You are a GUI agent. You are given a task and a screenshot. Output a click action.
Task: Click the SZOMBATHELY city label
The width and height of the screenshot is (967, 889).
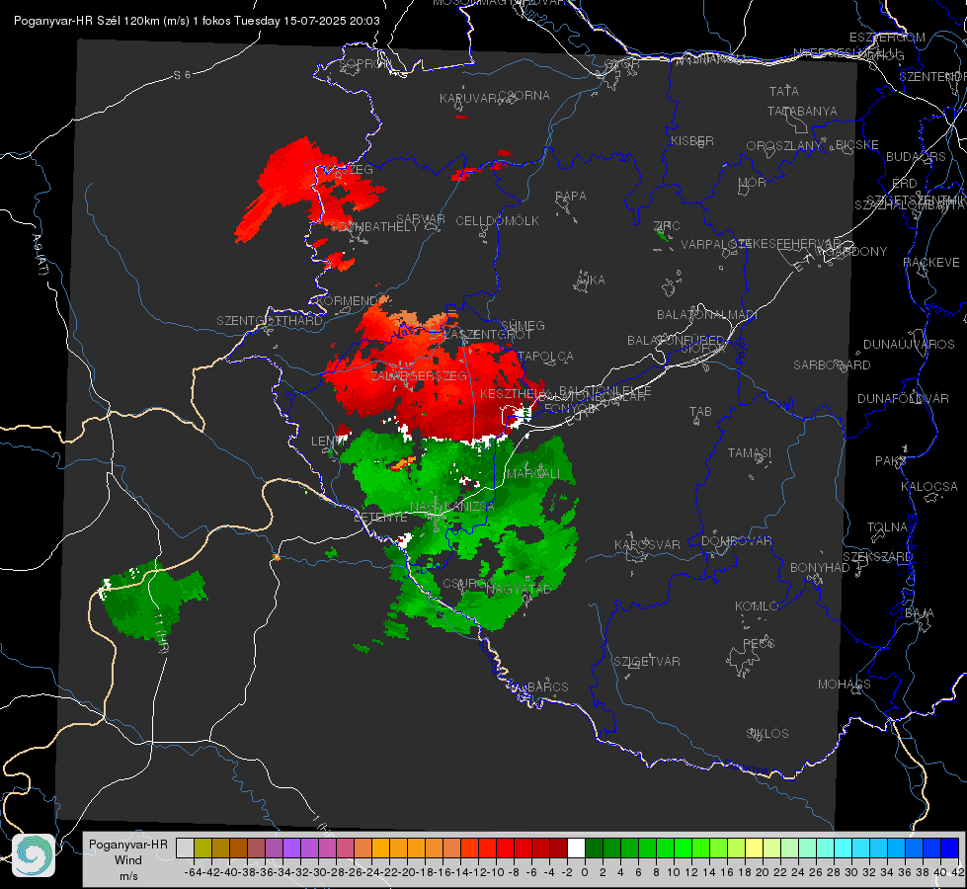point(374,226)
